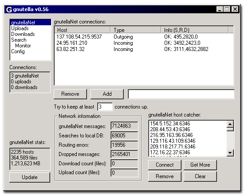
Task: Click the 3 gnutellaNet connections summary line
Action: pyautogui.click(x=25, y=76)
